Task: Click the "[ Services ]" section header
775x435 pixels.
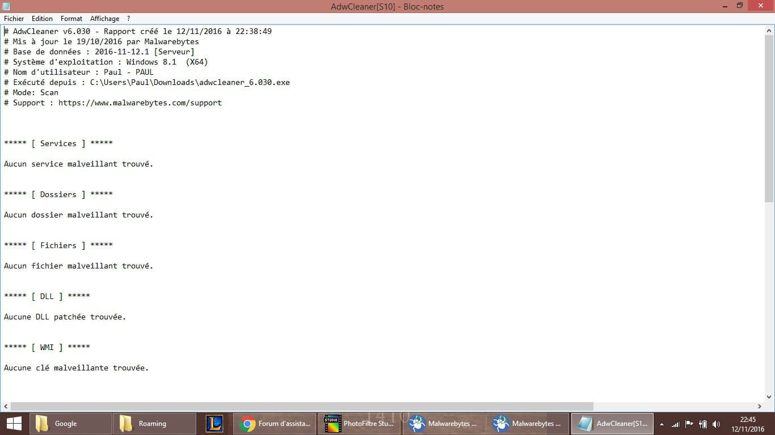Action: (x=58, y=143)
